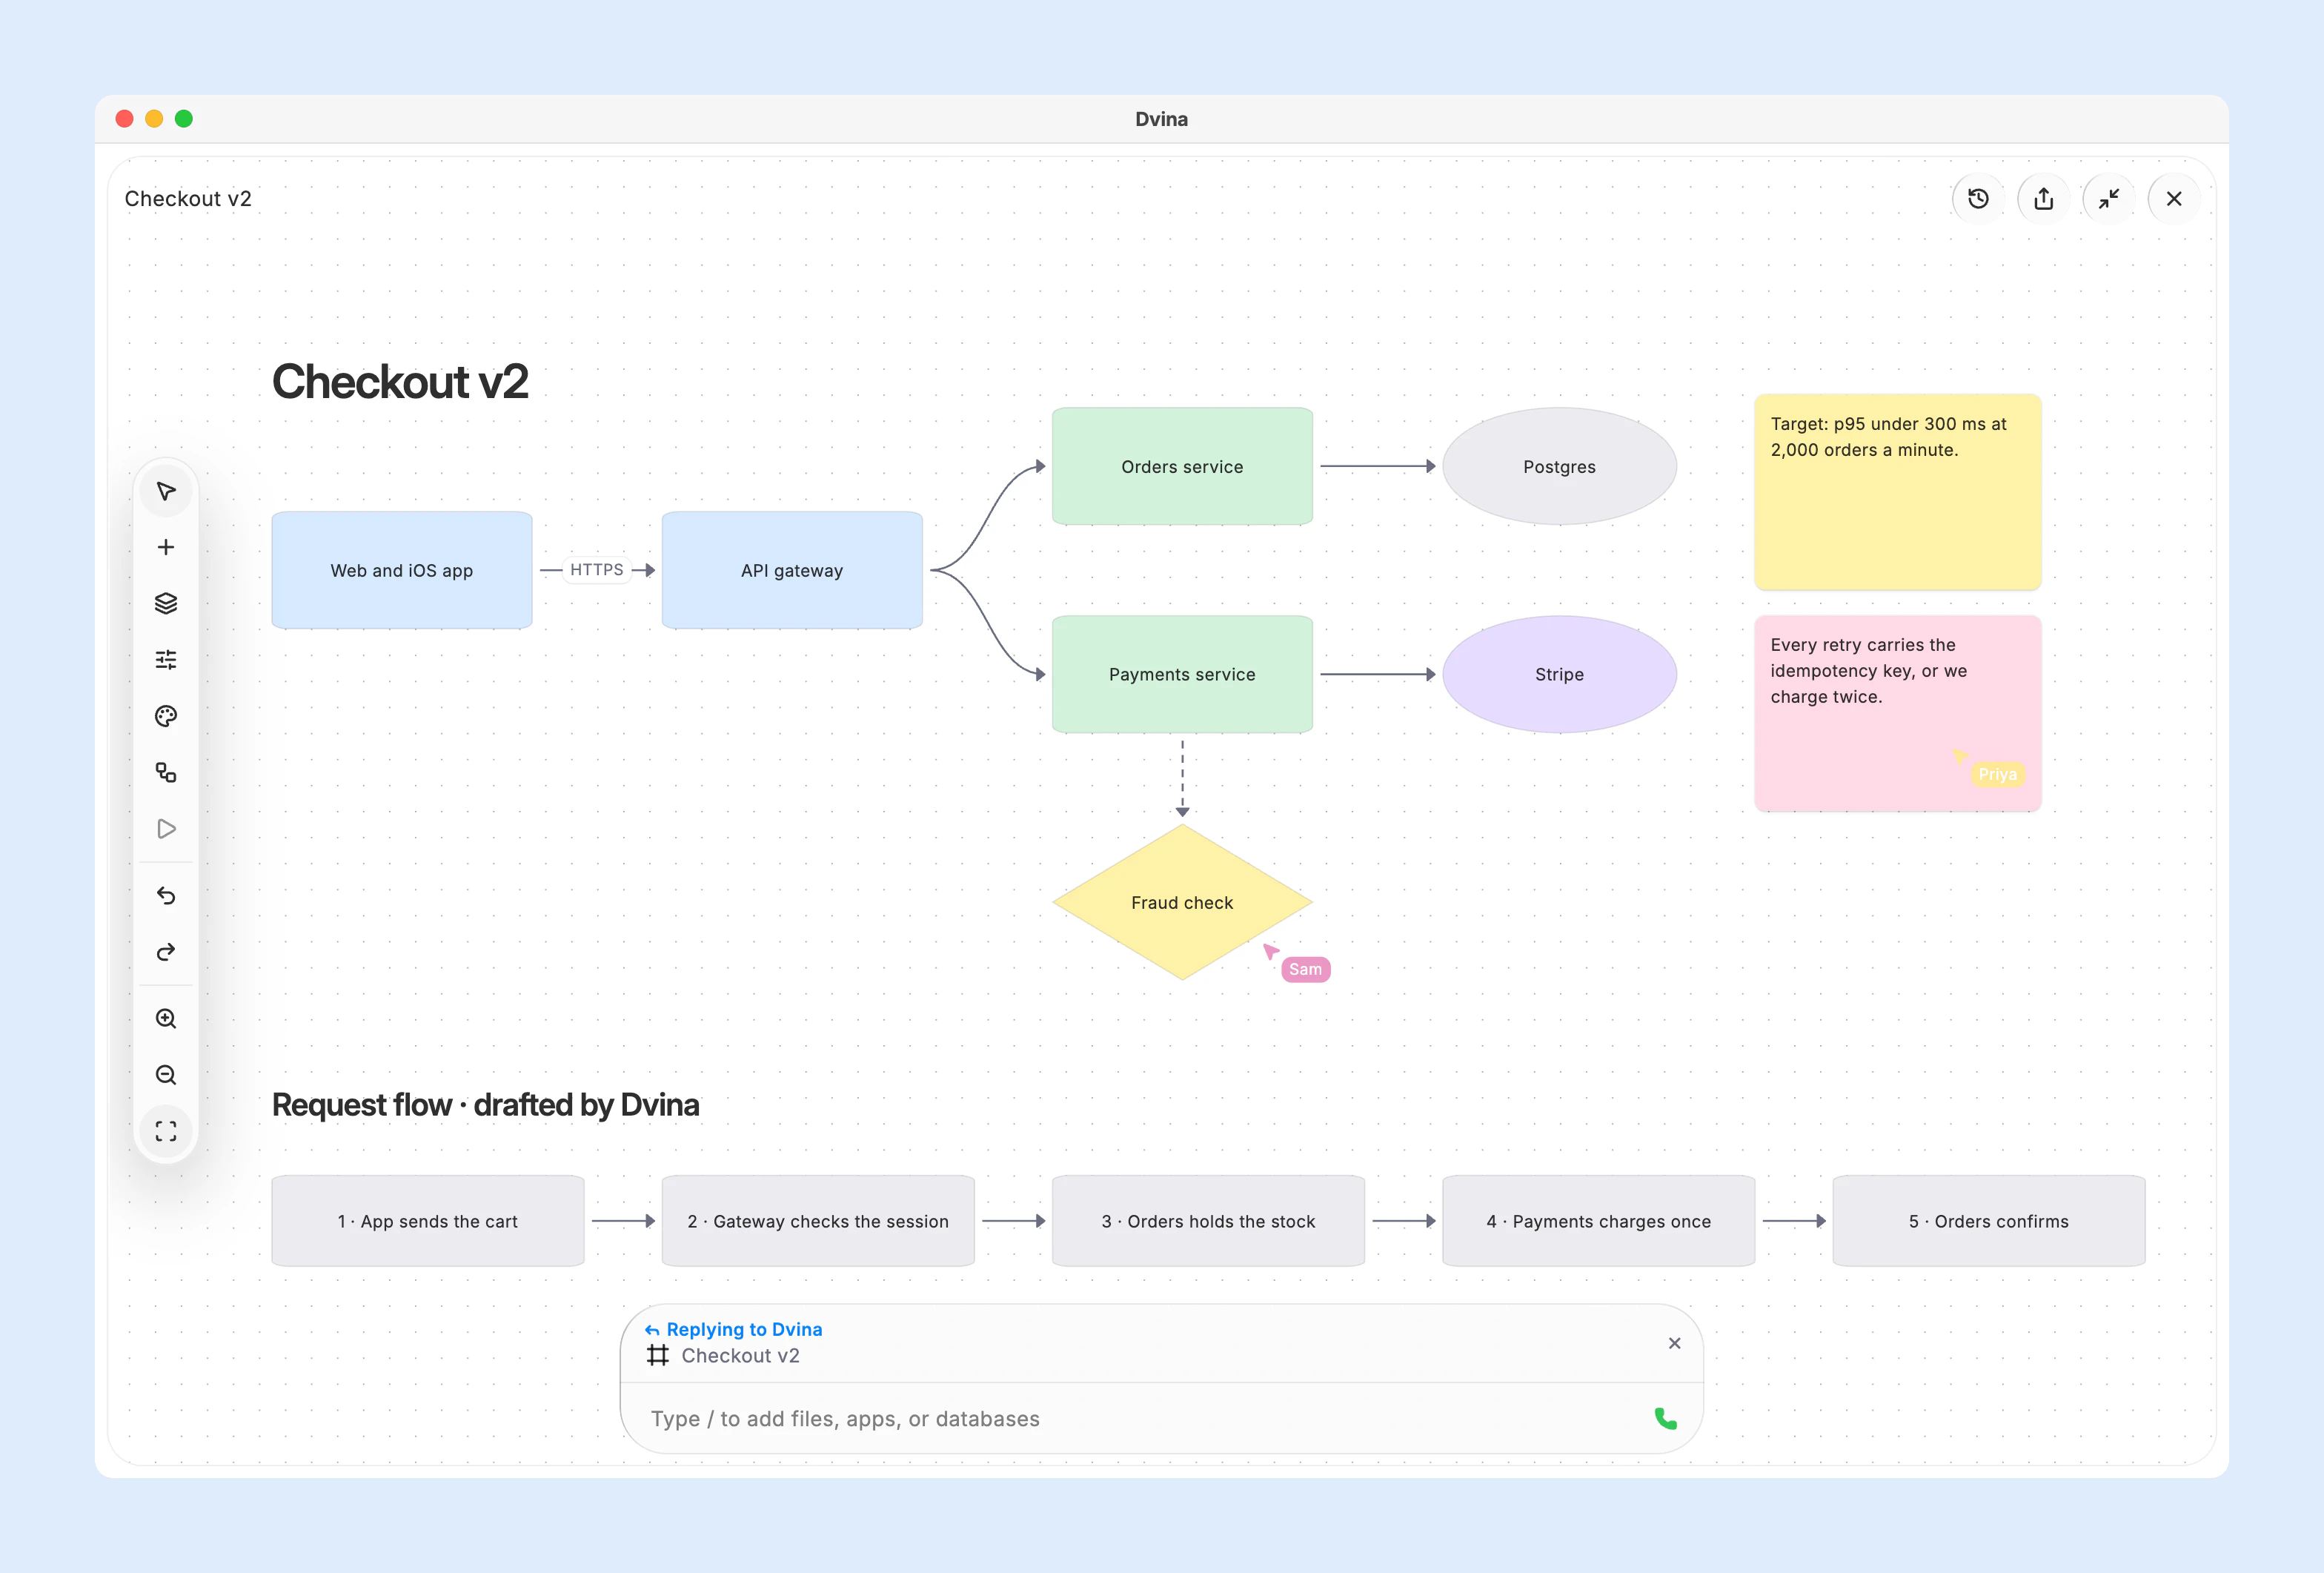Screen dimensions: 2324x1573
Task: Zoom out of the canvas
Action: point(166,1075)
